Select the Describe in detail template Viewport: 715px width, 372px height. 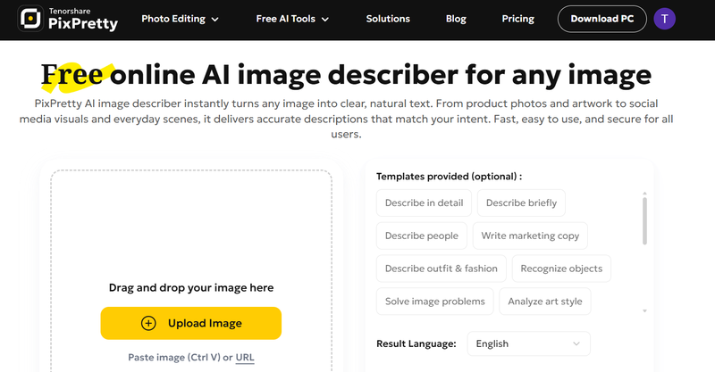(424, 203)
